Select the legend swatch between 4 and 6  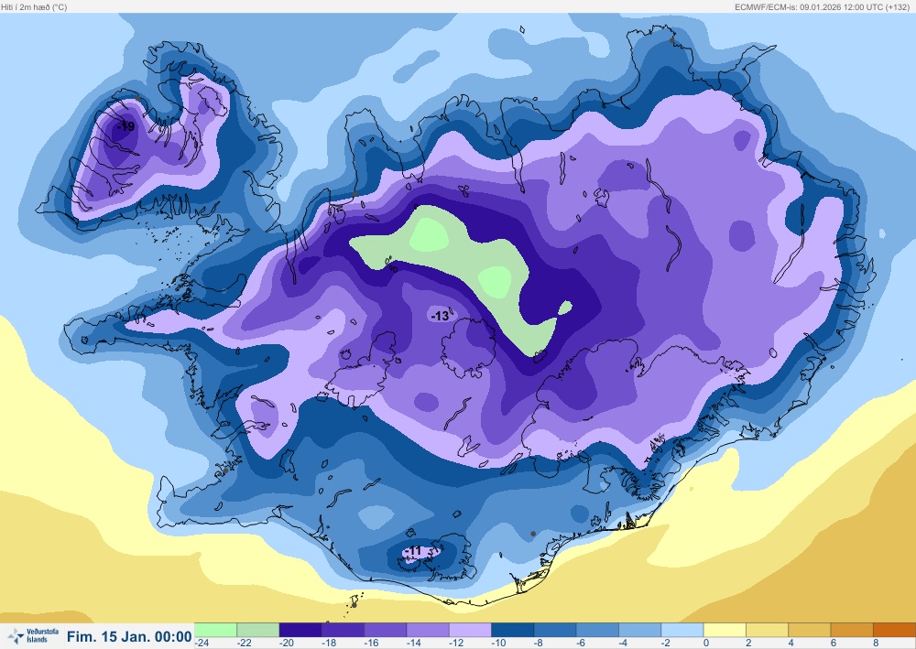[810, 630]
